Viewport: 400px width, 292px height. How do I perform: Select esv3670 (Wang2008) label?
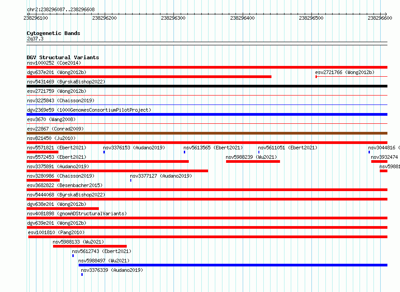tap(51, 119)
